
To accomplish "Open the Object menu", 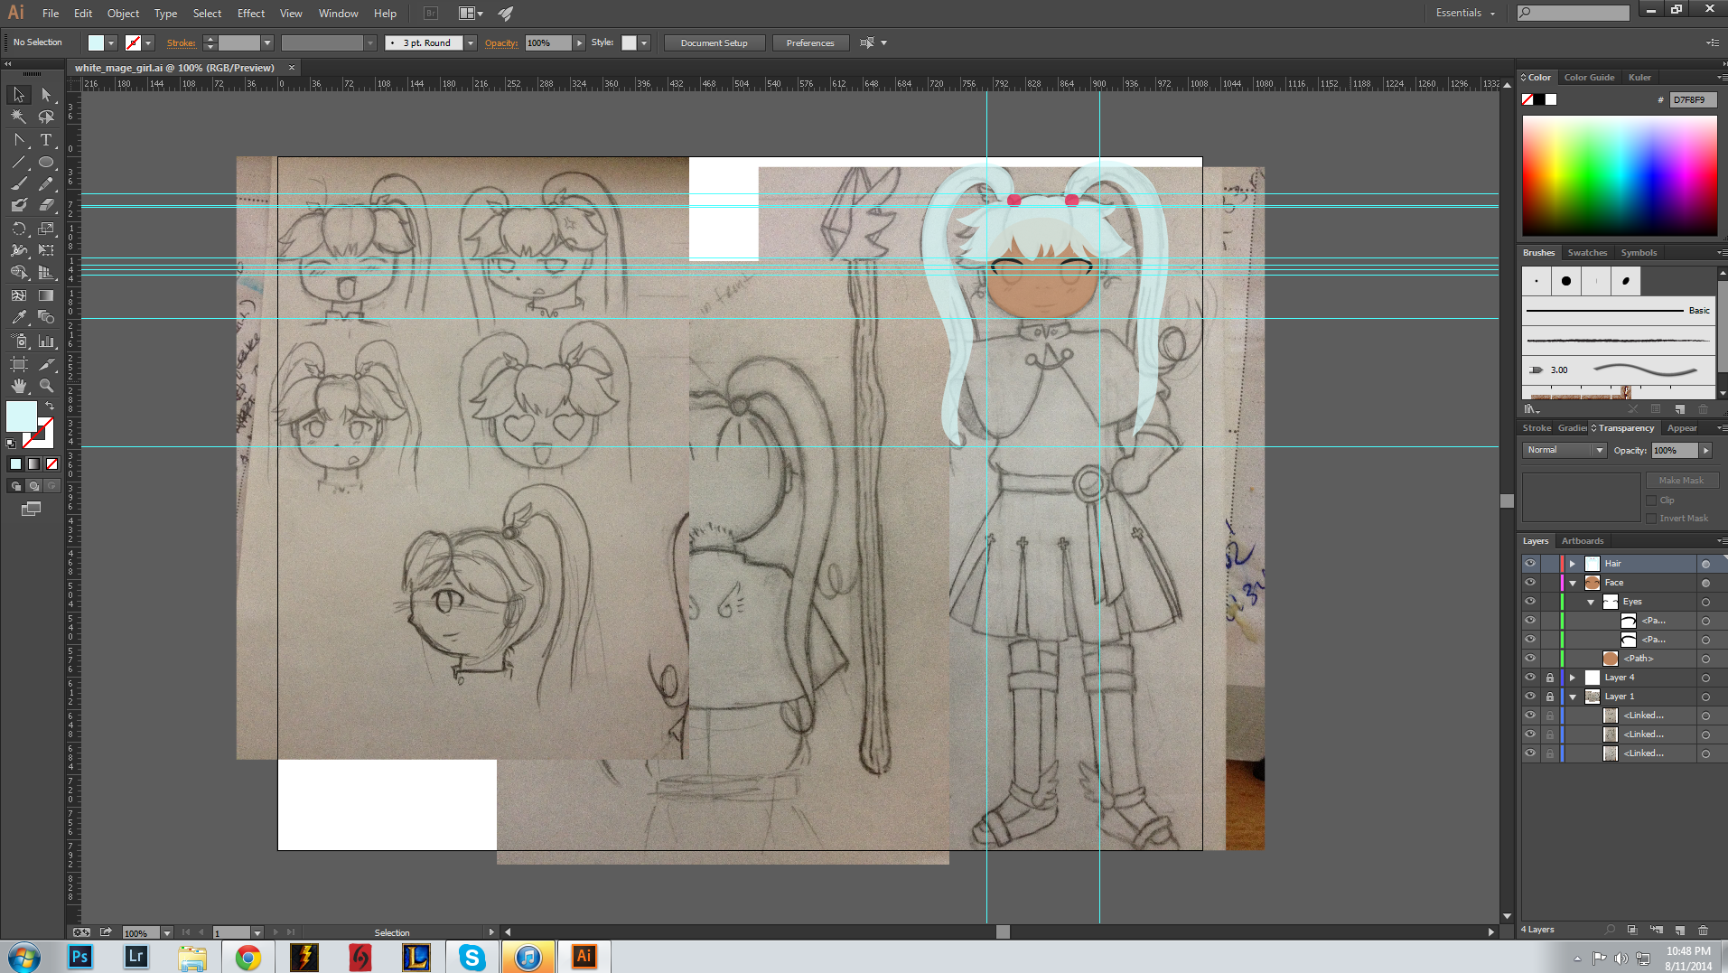I will pos(123,14).
